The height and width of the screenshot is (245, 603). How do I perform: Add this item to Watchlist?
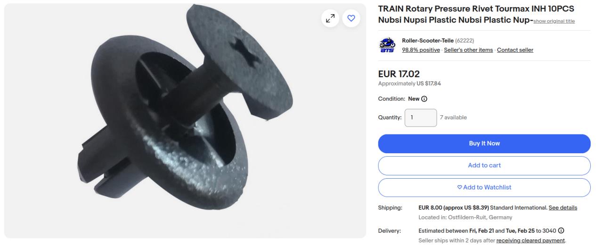click(x=484, y=187)
